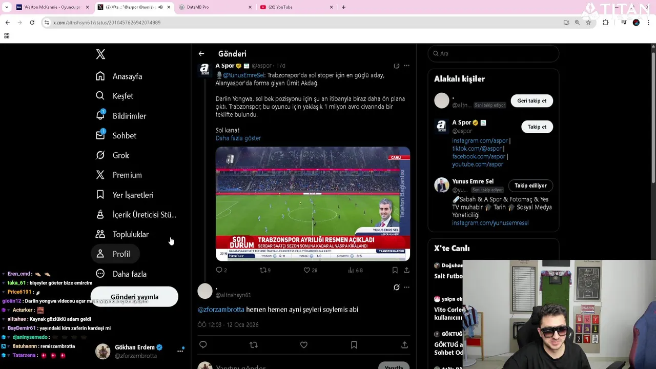
Task: Bookmark the A Spor tweet
Action: point(395,270)
